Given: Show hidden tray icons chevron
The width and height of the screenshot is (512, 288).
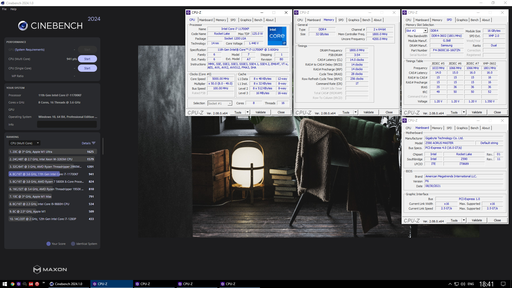Looking at the screenshot, I should click(x=450, y=284).
